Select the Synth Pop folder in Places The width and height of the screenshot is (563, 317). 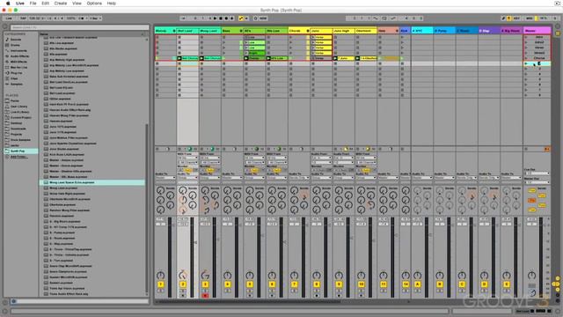(20, 151)
